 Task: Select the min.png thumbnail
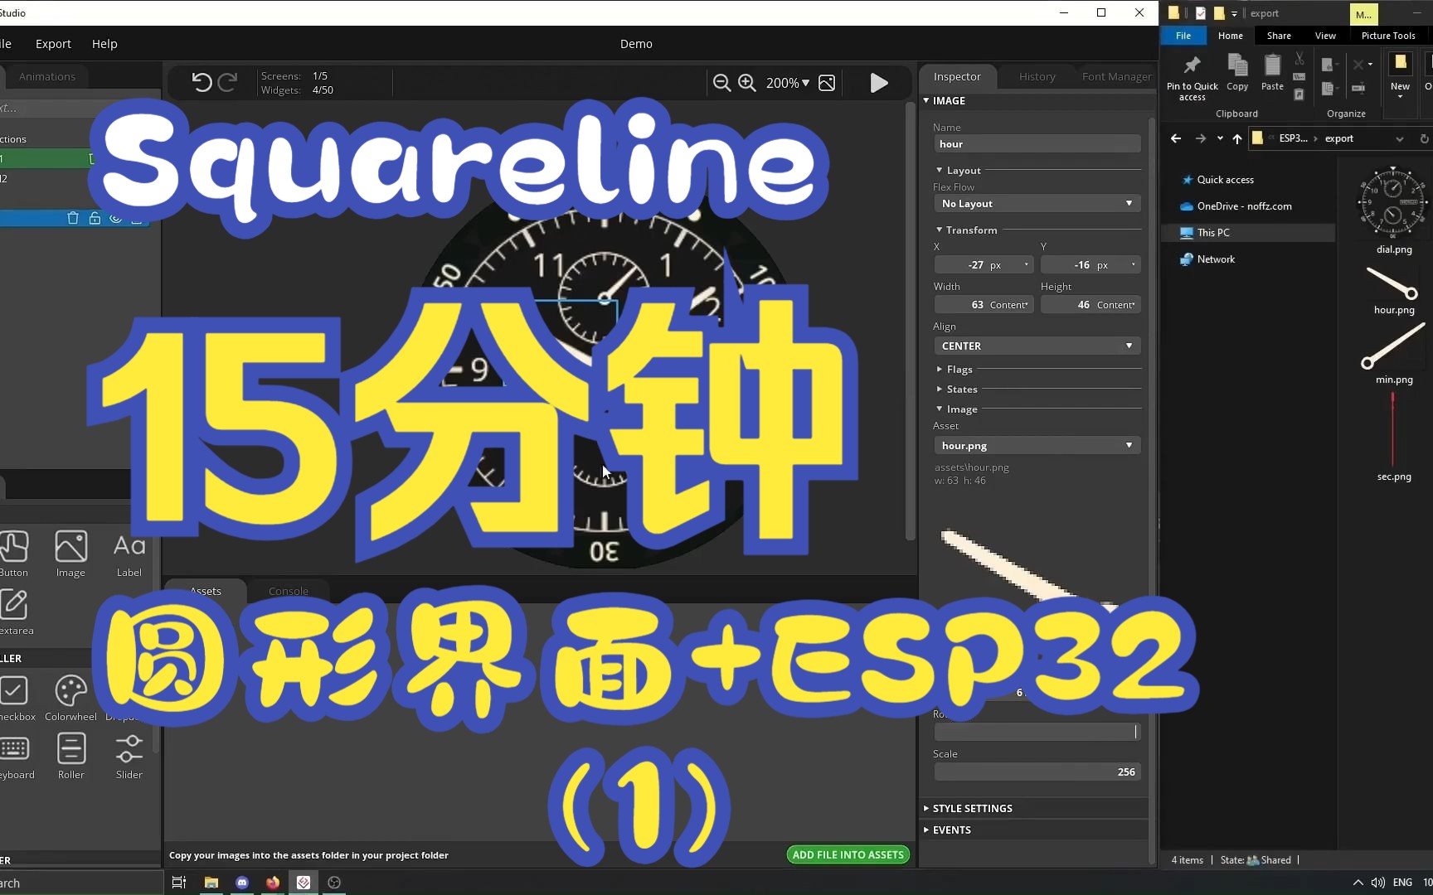(1393, 346)
